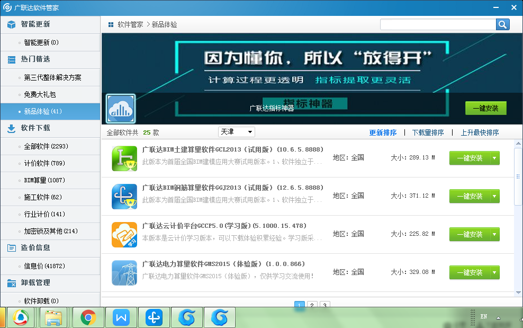Click the 软件下载 download arrow icon

point(11,129)
